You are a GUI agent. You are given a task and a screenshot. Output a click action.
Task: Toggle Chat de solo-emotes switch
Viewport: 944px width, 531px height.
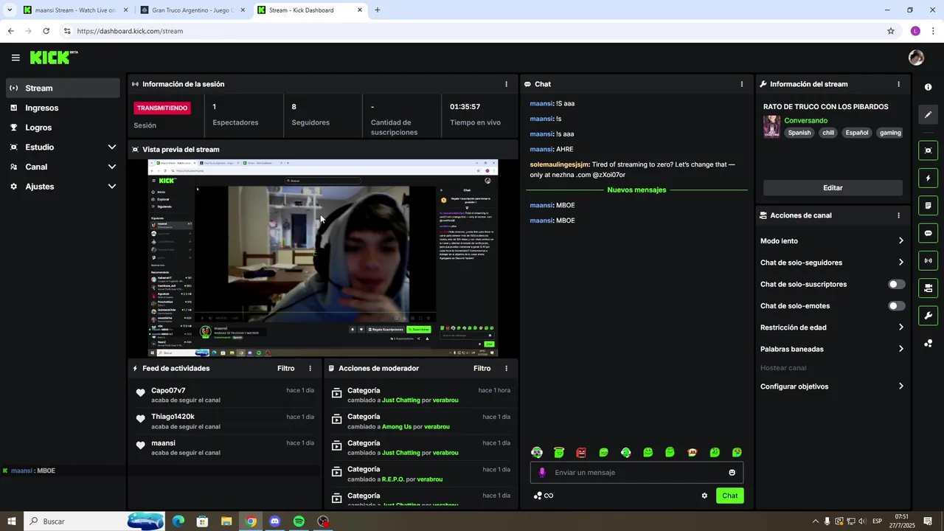coord(896,305)
